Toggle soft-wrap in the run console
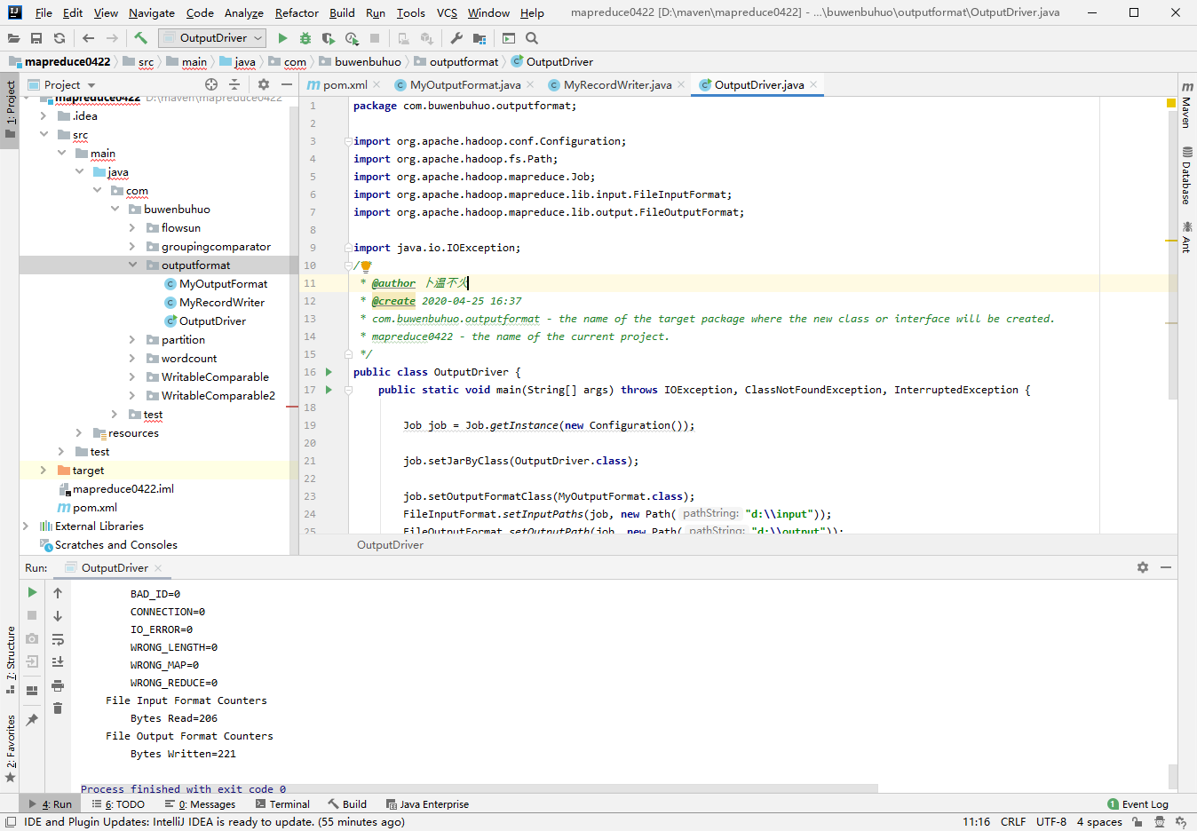1197x831 pixels. click(x=58, y=638)
